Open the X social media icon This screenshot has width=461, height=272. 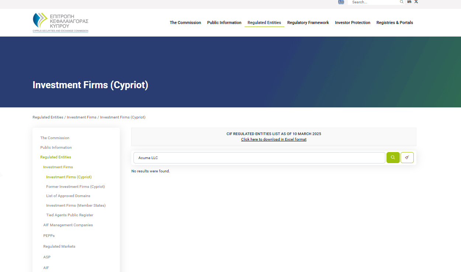(416, 2)
